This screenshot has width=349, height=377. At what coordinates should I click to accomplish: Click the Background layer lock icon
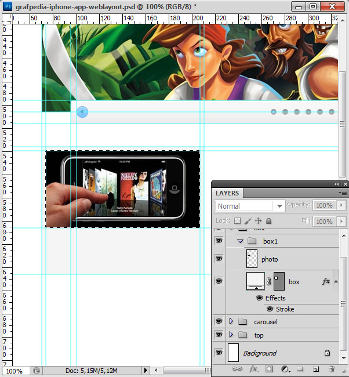coord(327,353)
